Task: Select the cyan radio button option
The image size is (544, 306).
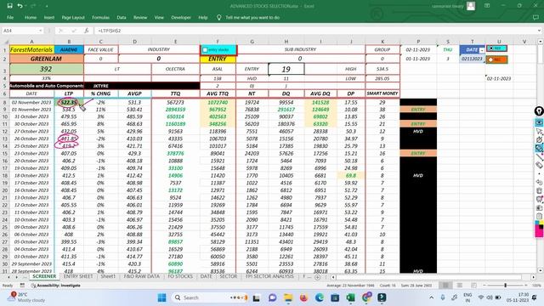Action: [491, 48]
